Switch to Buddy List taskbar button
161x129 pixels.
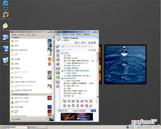[37, 127]
